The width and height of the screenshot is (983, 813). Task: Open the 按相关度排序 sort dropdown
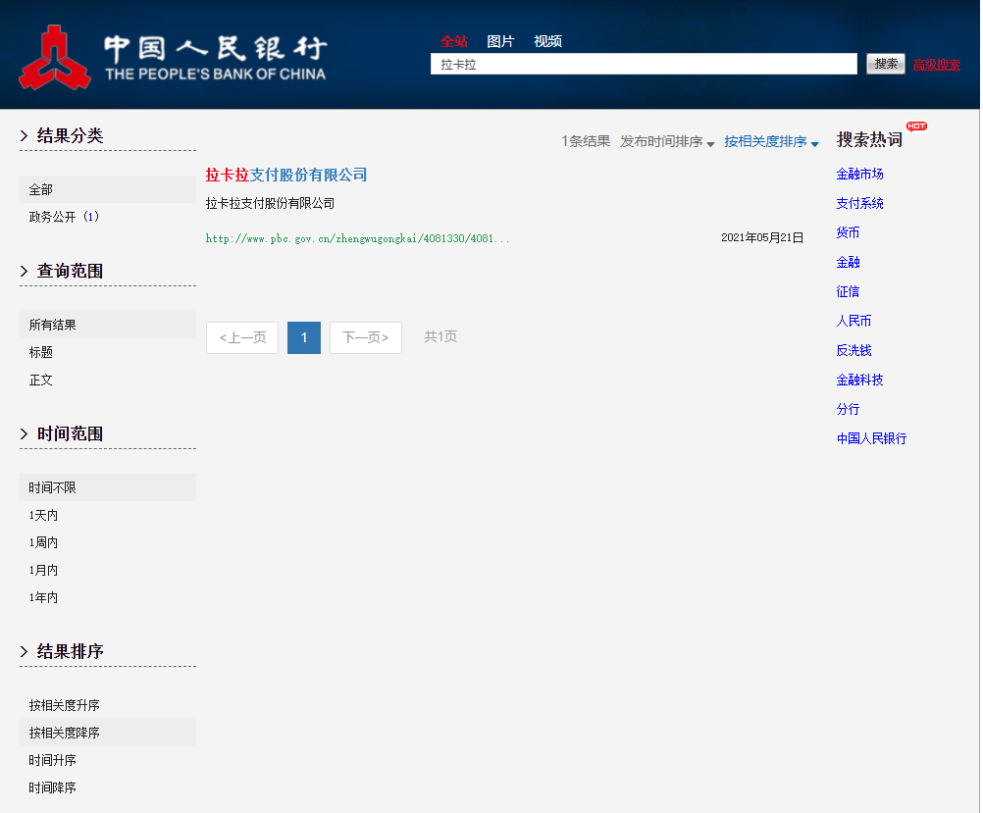coord(771,141)
